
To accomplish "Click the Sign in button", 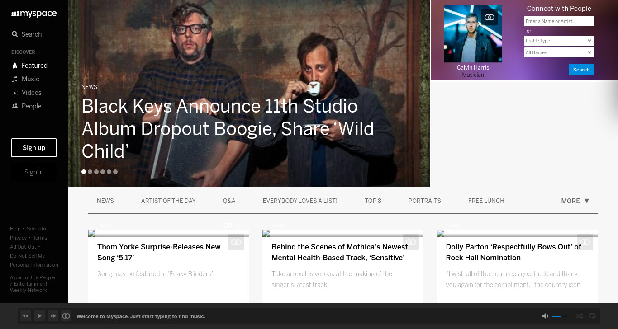I will (x=34, y=172).
